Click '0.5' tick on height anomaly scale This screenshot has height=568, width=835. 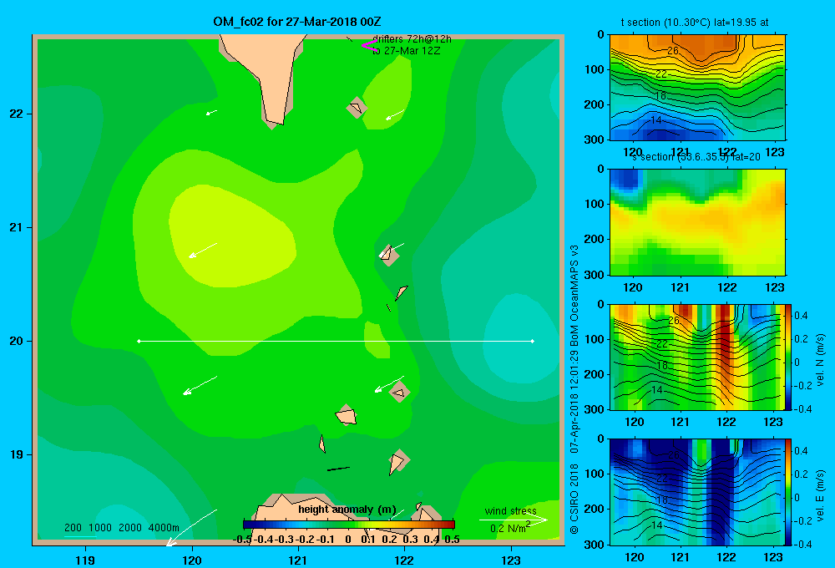point(452,540)
